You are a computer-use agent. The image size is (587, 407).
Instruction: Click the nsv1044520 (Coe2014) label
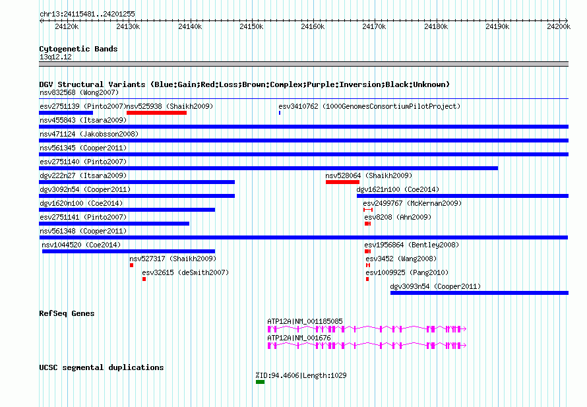pyautogui.click(x=81, y=245)
